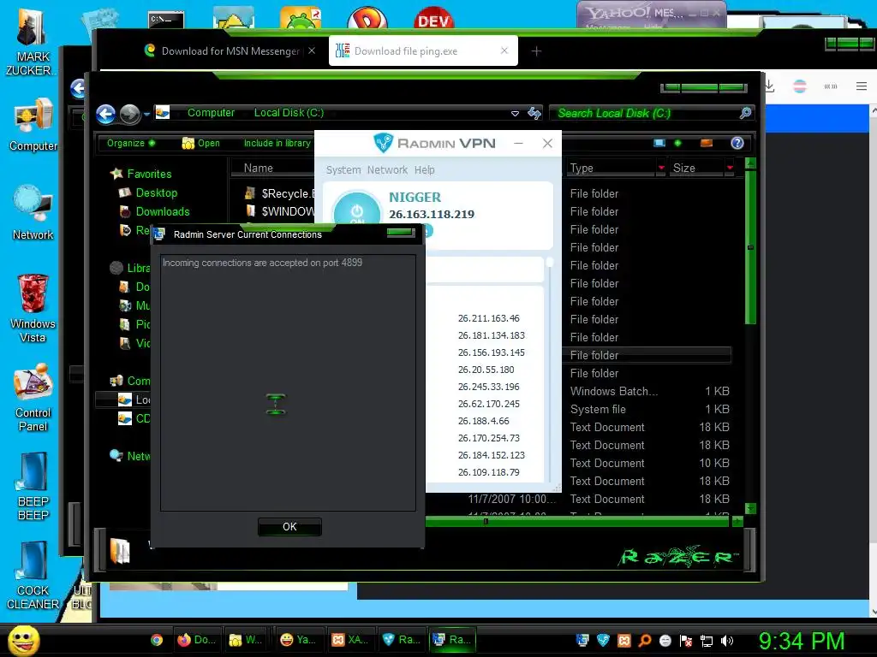Click the Explorer vertical scrollbar thumb

[750, 247]
